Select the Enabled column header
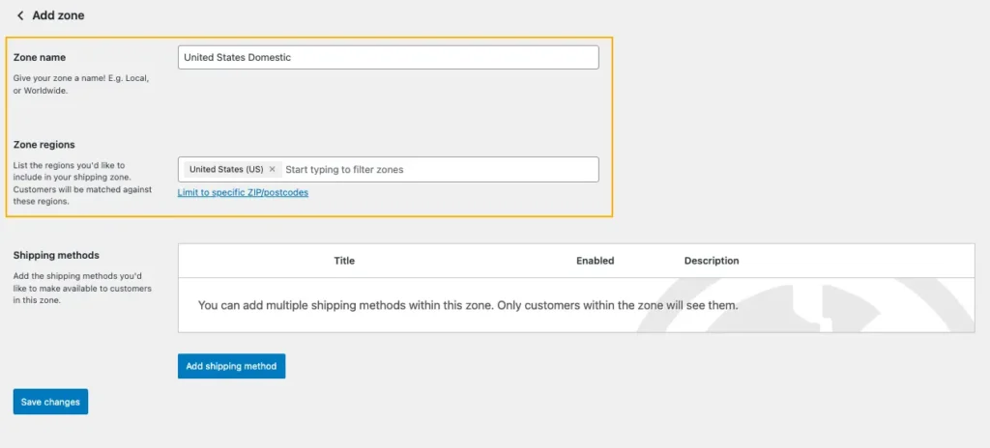990x448 pixels. click(x=595, y=261)
